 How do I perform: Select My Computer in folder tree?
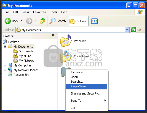[22, 65]
